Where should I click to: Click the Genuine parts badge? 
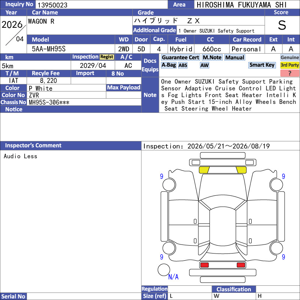[289, 57]
